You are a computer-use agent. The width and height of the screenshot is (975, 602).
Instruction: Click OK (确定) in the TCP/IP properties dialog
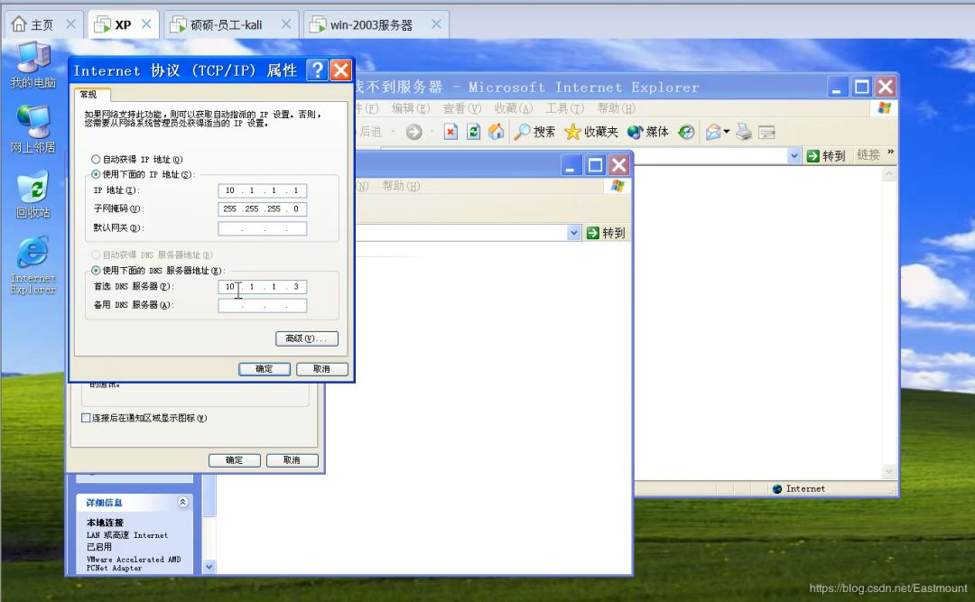[x=265, y=369]
